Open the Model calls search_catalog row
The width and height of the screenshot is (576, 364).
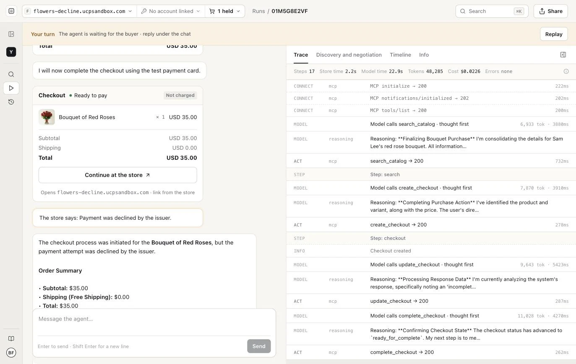(431, 124)
